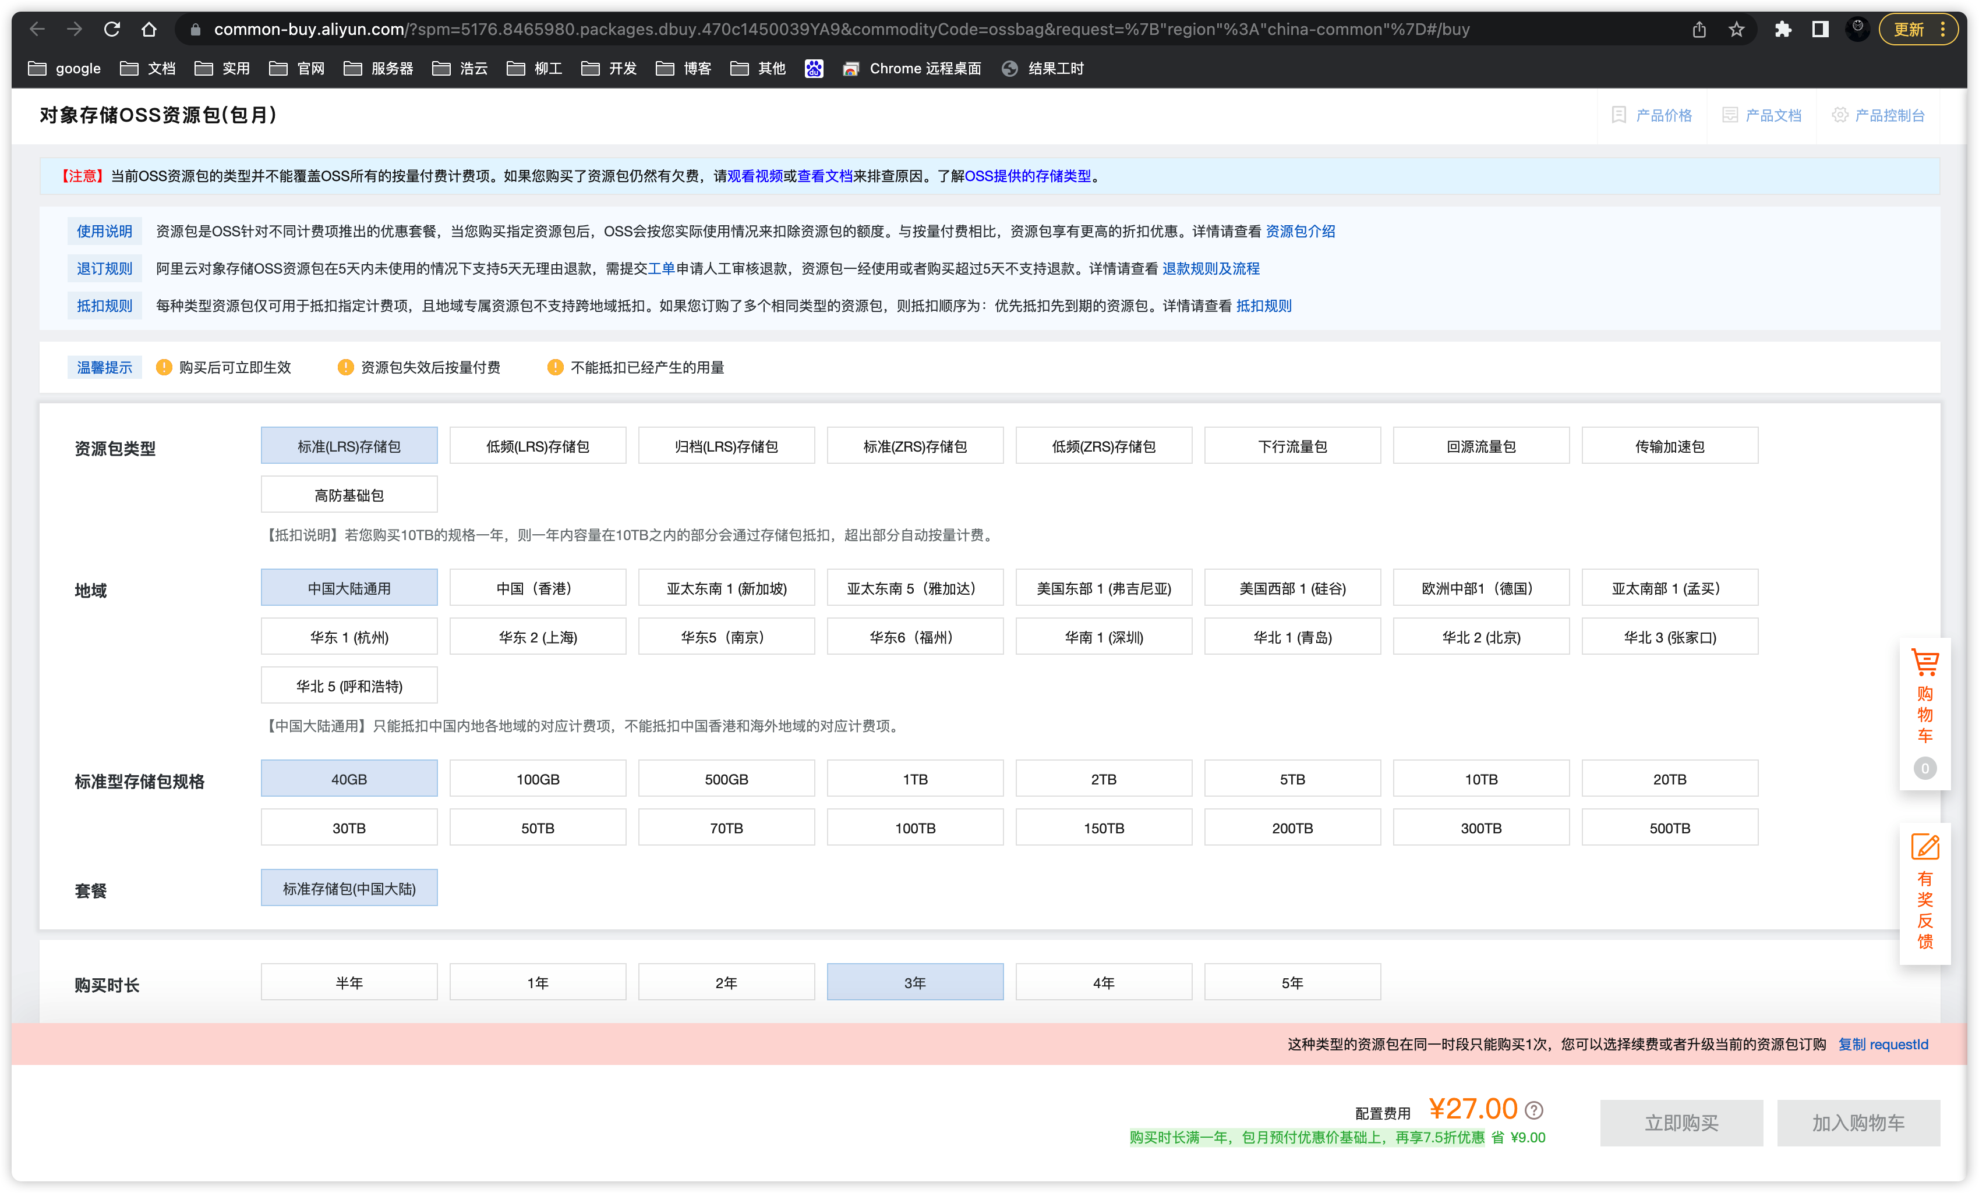Bookmark this page with star icon

click(1737, 30)
